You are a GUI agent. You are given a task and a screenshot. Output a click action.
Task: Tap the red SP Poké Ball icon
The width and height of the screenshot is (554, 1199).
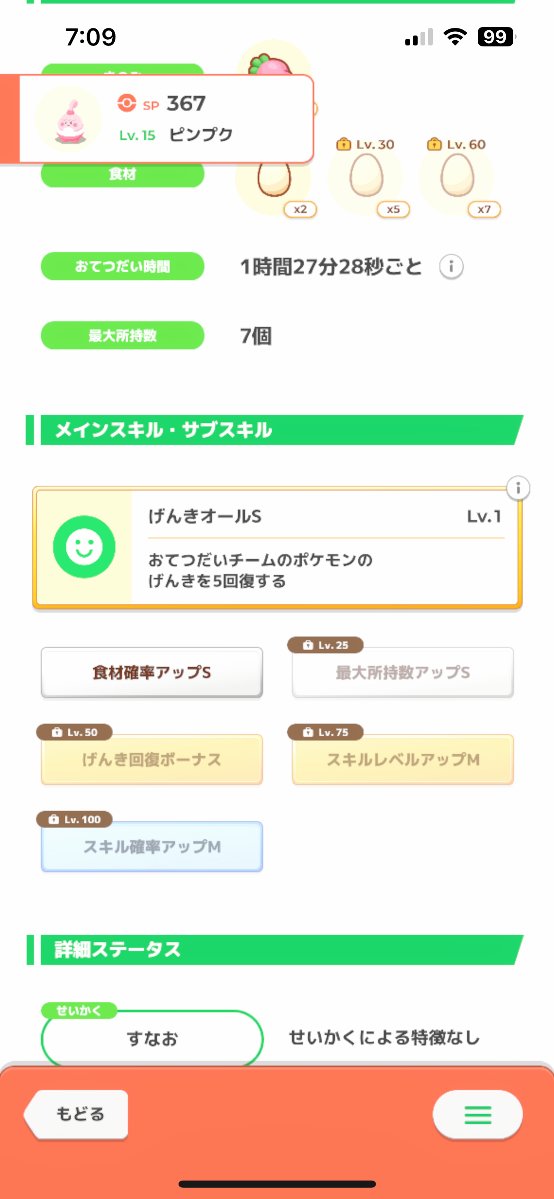[x=127, y=103]
